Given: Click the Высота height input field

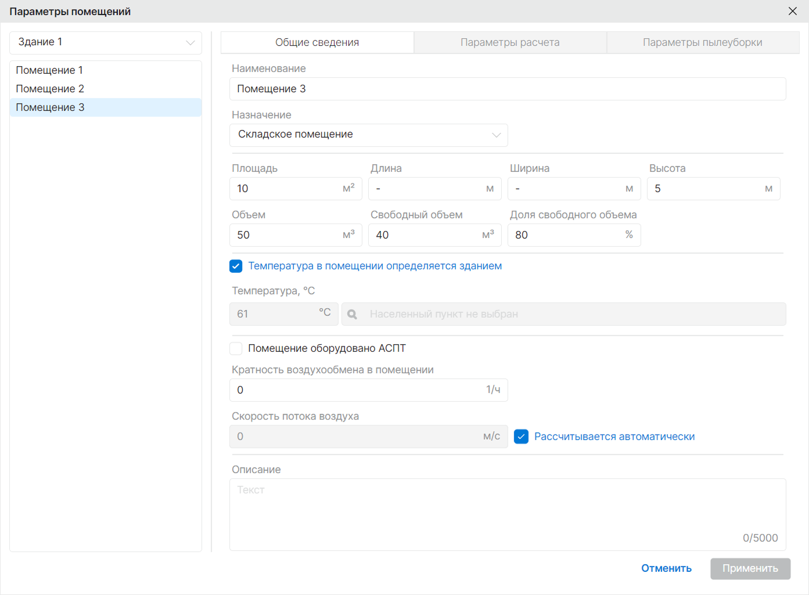Looking at the screenshot, I should click(x=714, y=189).
